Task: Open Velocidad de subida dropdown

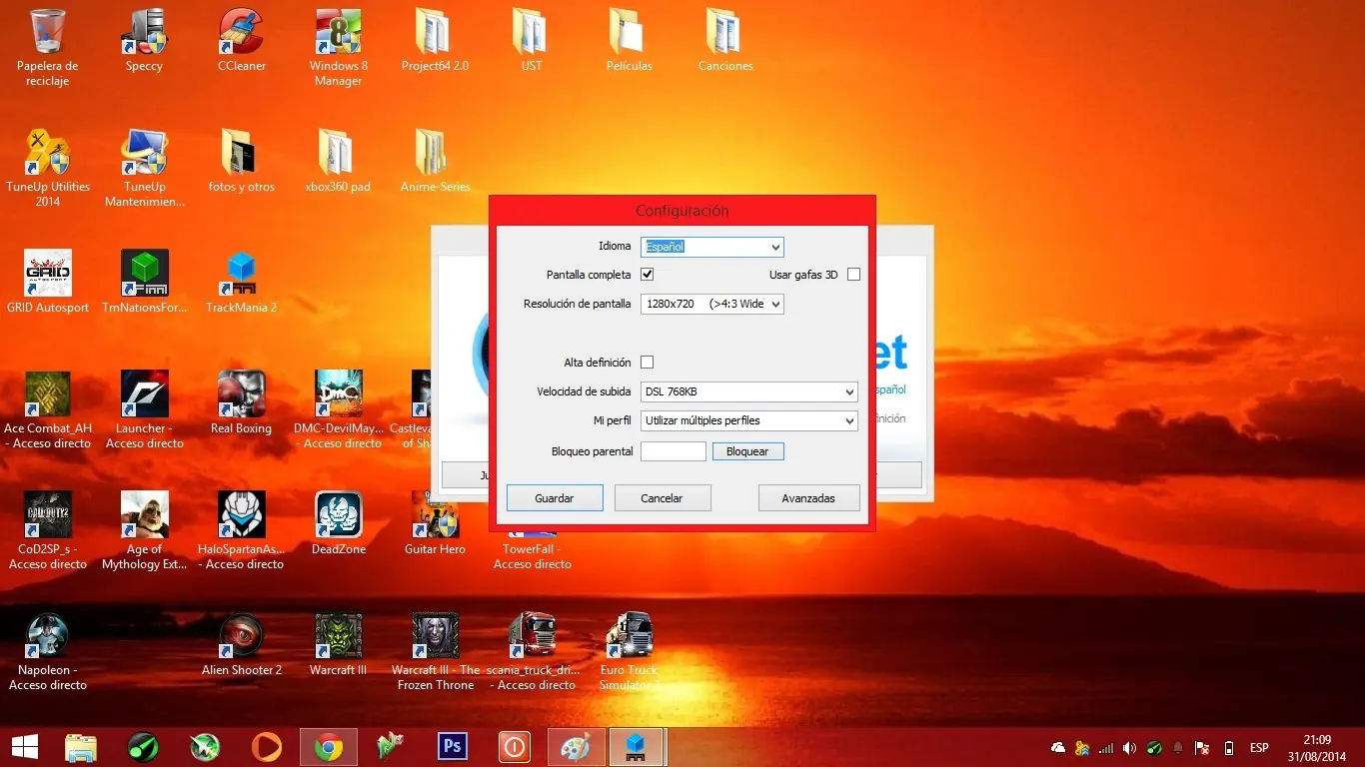Action: pos(749,391)
